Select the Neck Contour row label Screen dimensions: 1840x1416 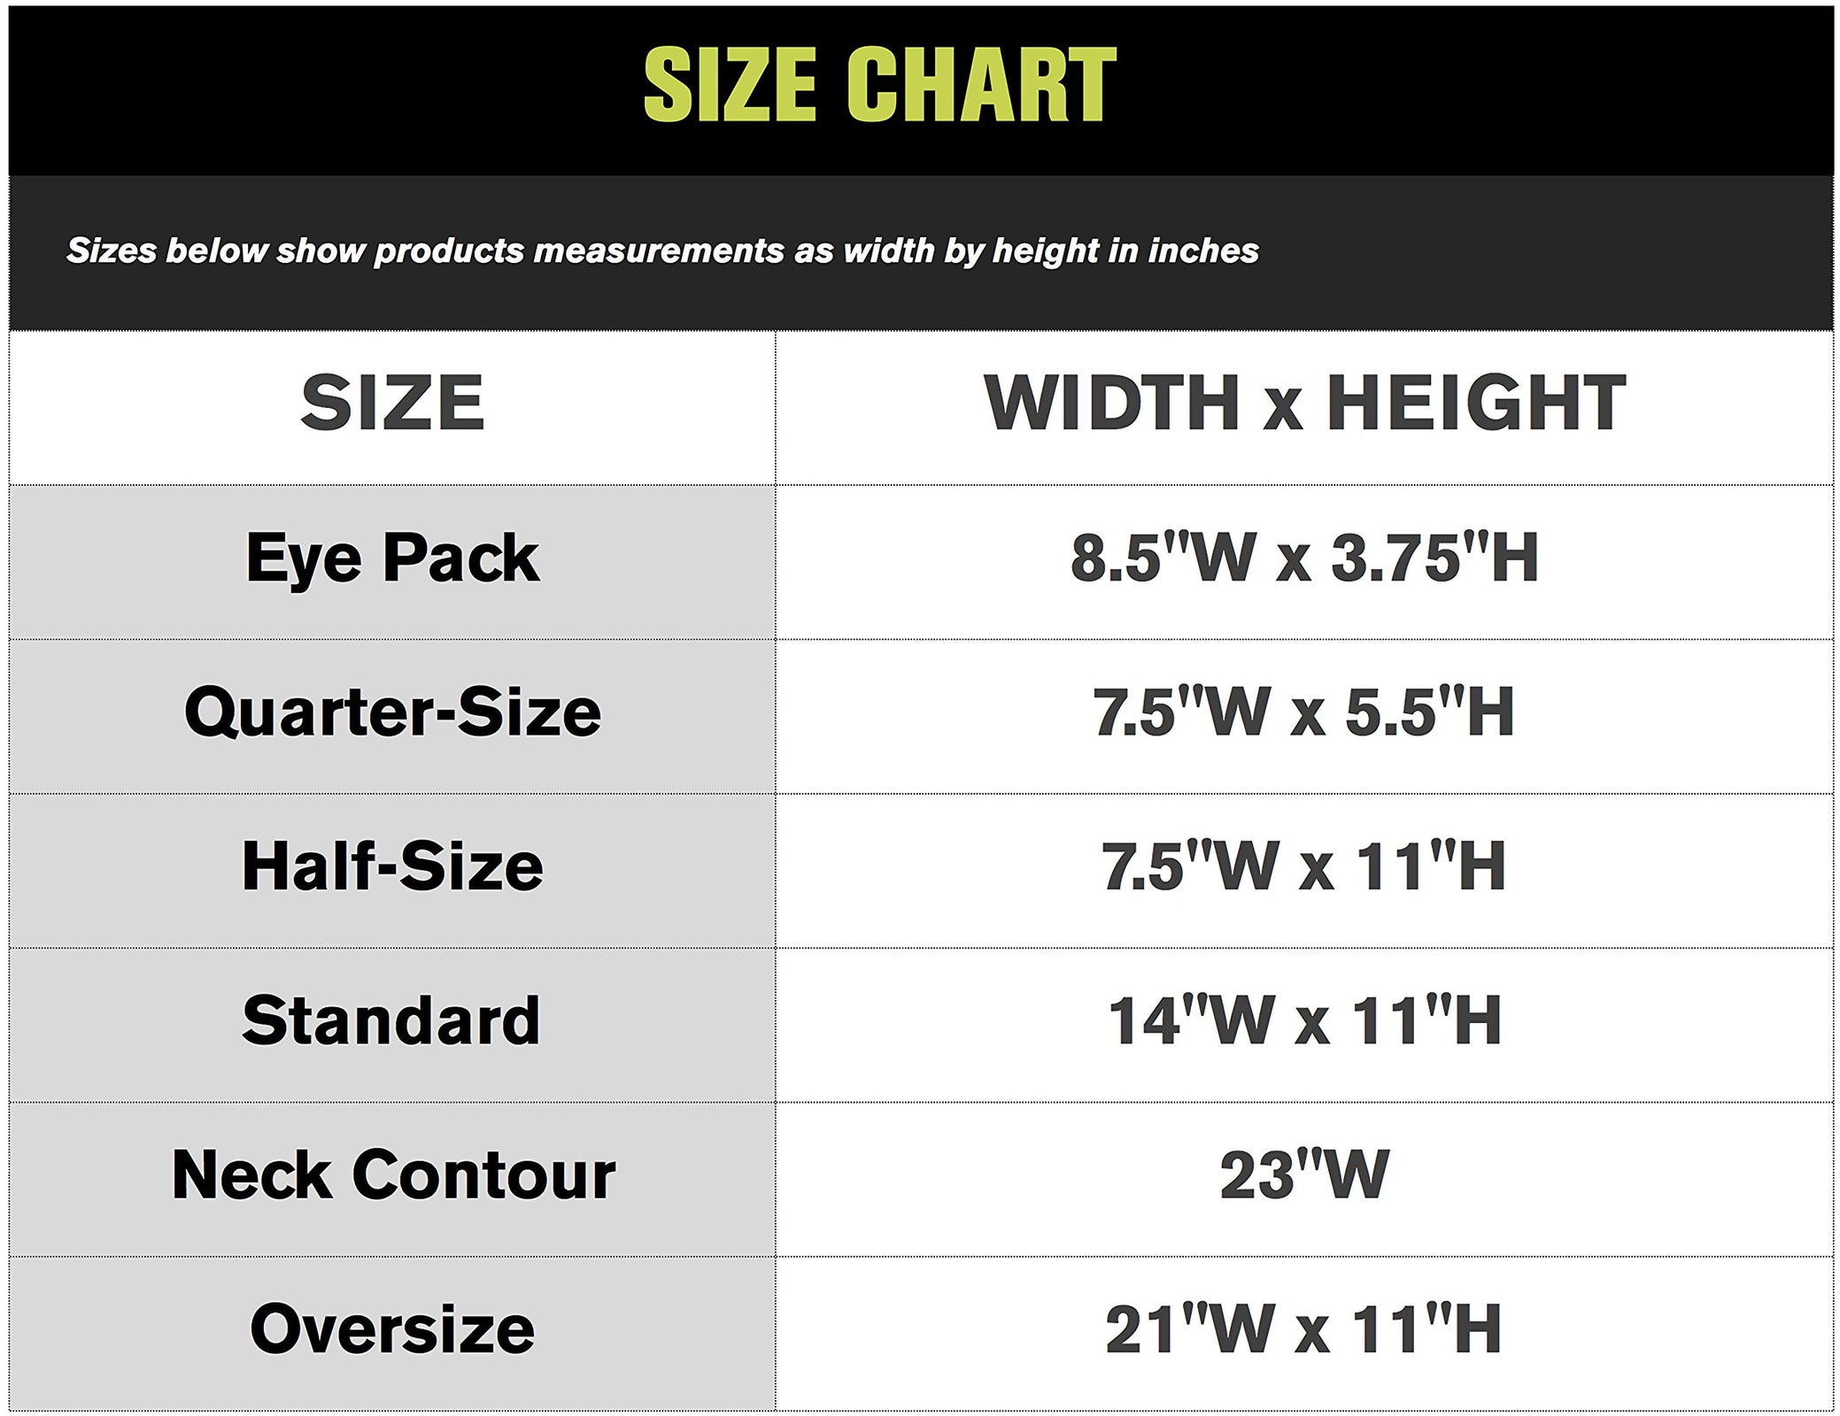[x=392, y=1176]
